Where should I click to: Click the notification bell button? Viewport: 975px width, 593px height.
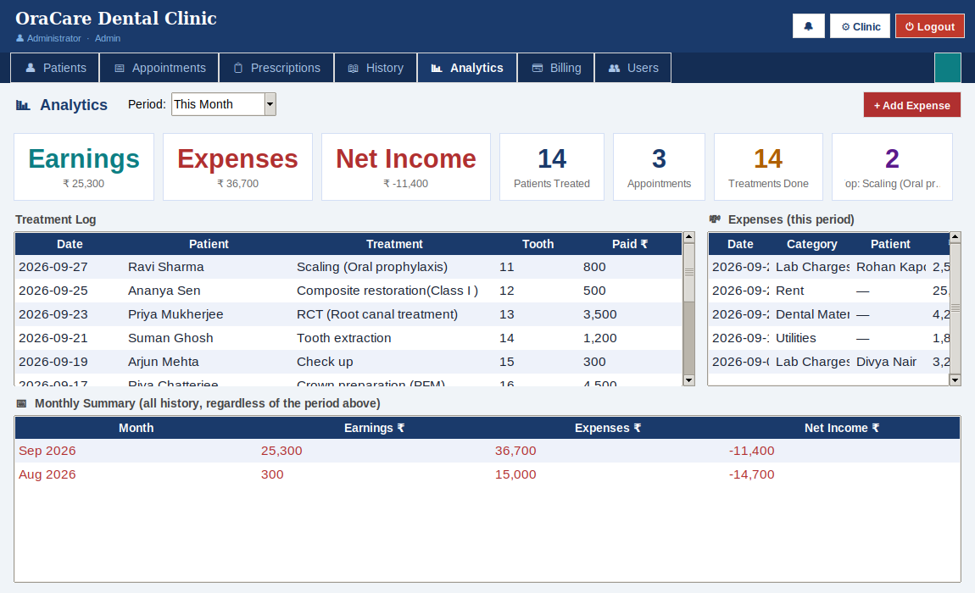pos(808,26)
